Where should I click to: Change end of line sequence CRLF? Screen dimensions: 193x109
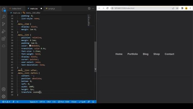(49, 102)
